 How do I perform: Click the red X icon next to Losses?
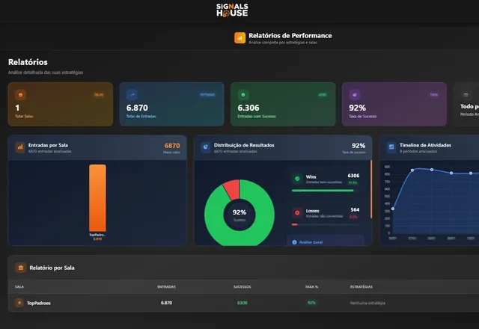[x=297, y=212]
